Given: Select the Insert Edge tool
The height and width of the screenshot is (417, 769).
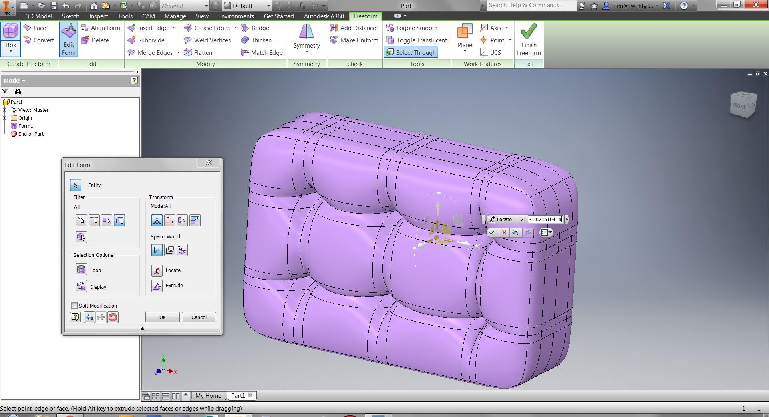Looking at the screenshot, I should tap(148, 28).
